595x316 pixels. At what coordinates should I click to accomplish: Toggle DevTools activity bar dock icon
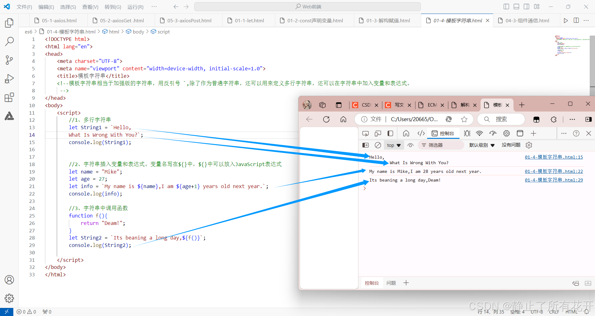pyautogui.click(x=390, y=133)
